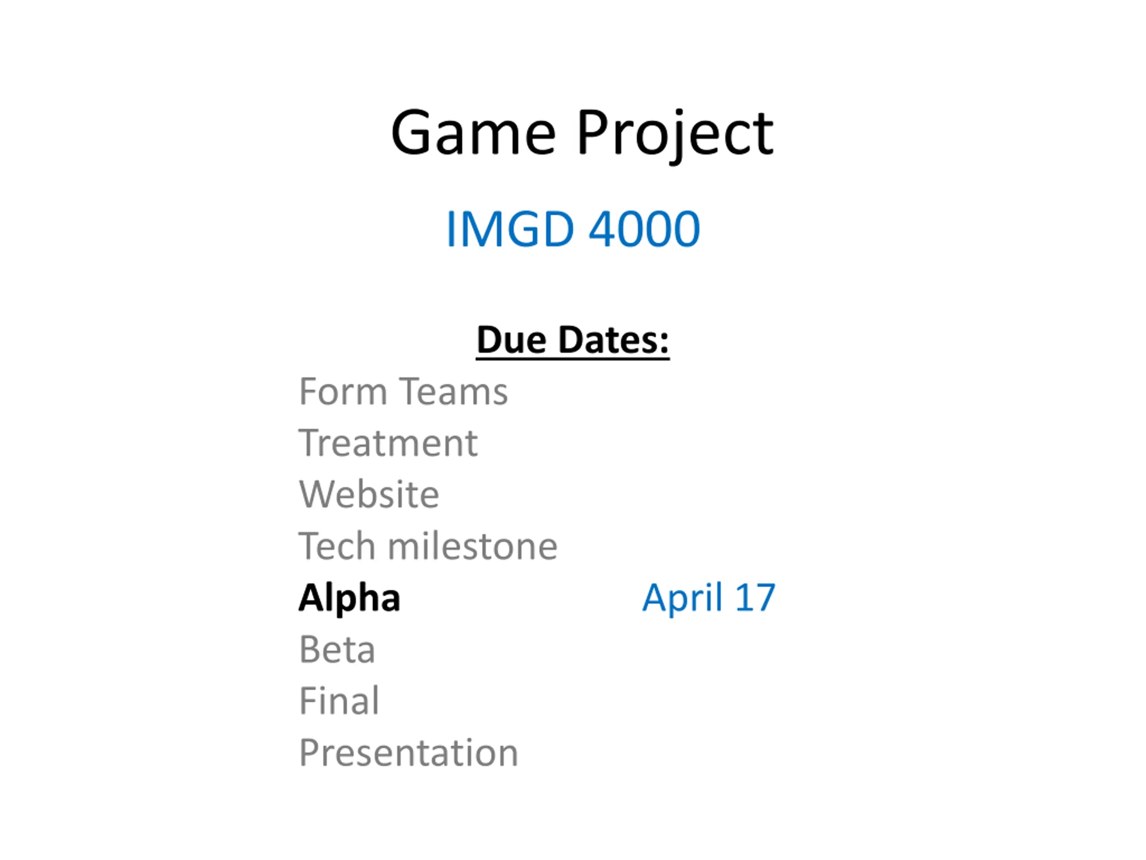Click the blue date number "17"
This screenshot has width=1146, height=860.
pos(755,598)
